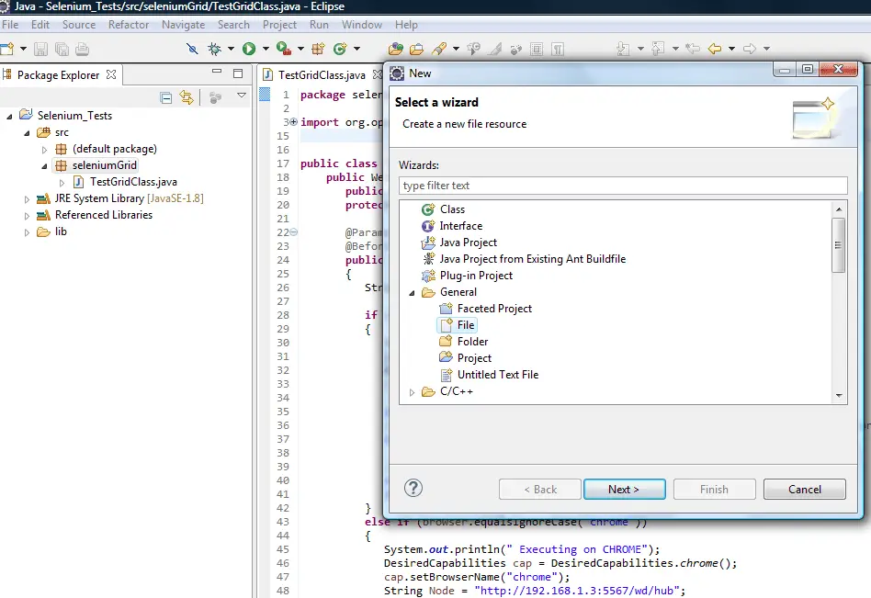The height and width of the screenshot is (598, 871).
Task: Click the Debug bug icon in toolbar
Action: click(214, 49)
